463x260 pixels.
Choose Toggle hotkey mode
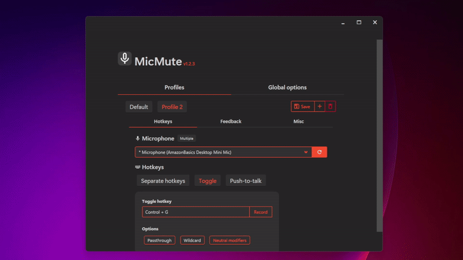tap(208, 181)
